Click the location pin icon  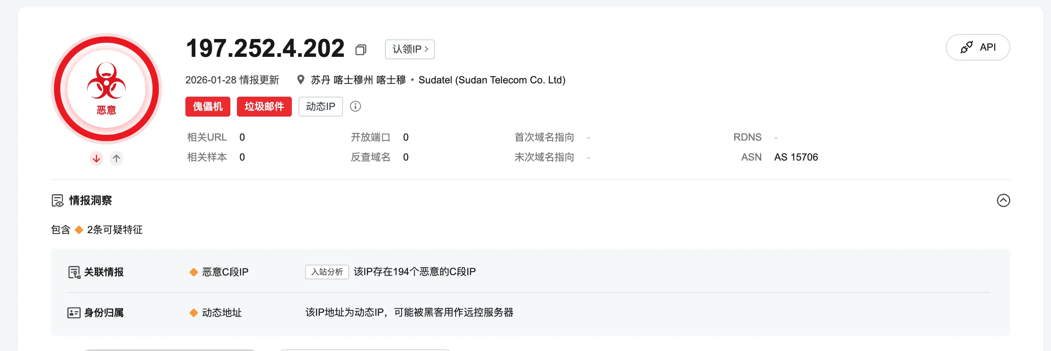(301, 80)
